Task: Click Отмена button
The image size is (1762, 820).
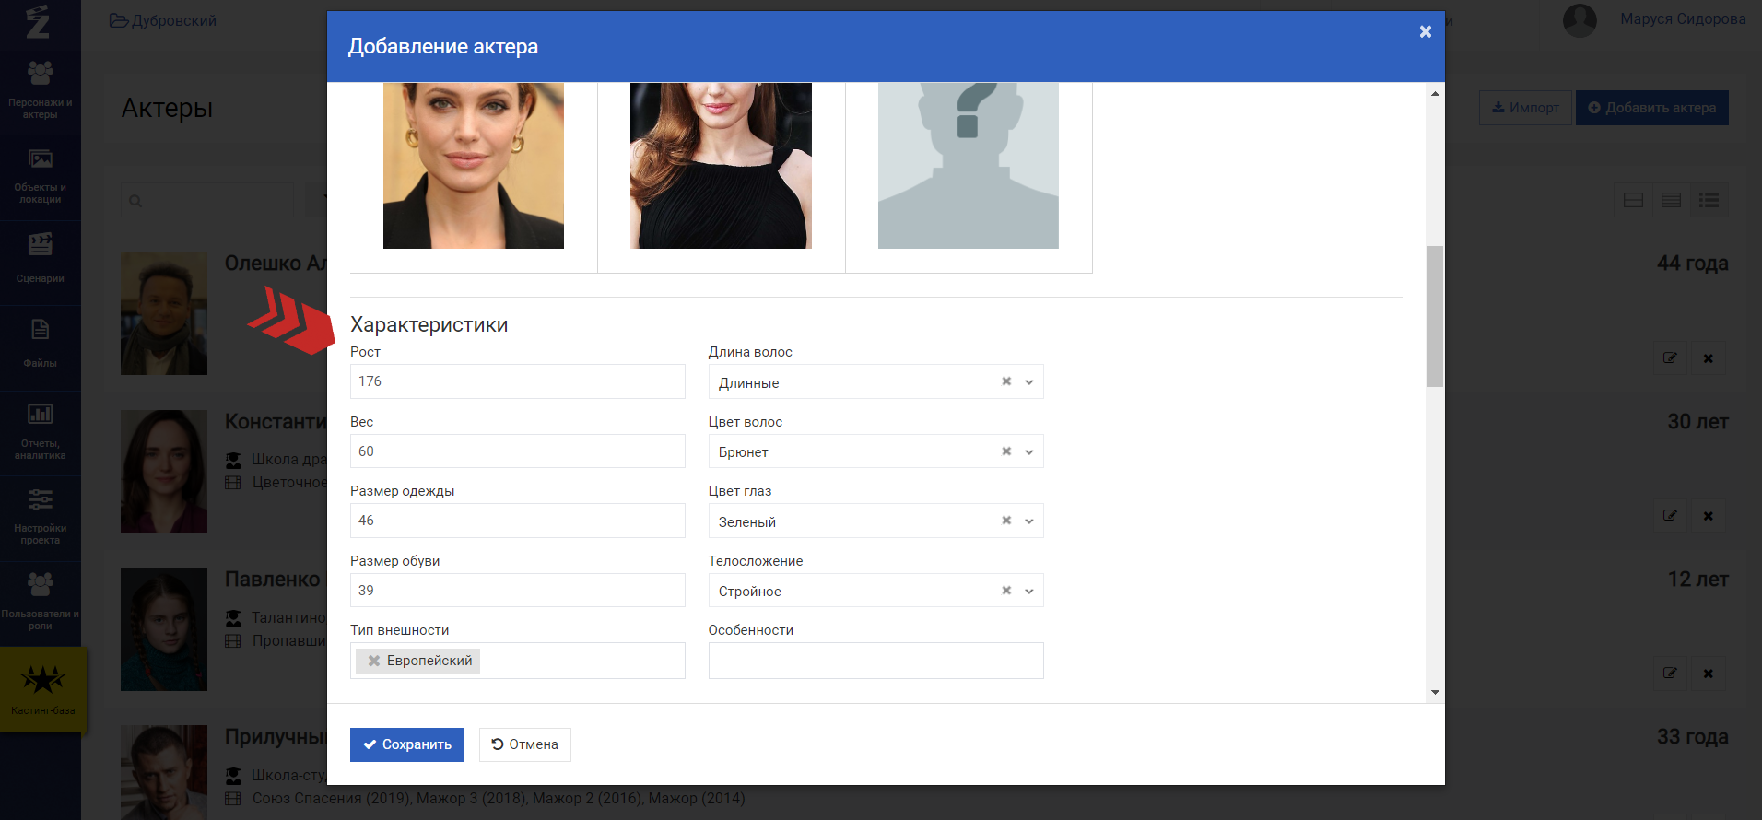Action: (x=525, y=744)
